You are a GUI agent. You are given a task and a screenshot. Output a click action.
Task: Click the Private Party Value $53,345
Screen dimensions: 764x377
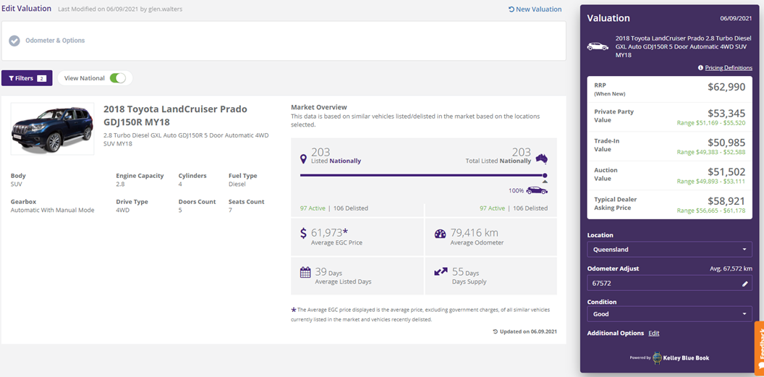click(726, 114)
